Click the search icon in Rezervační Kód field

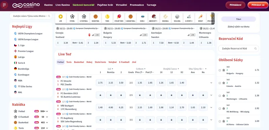[256, 49]
